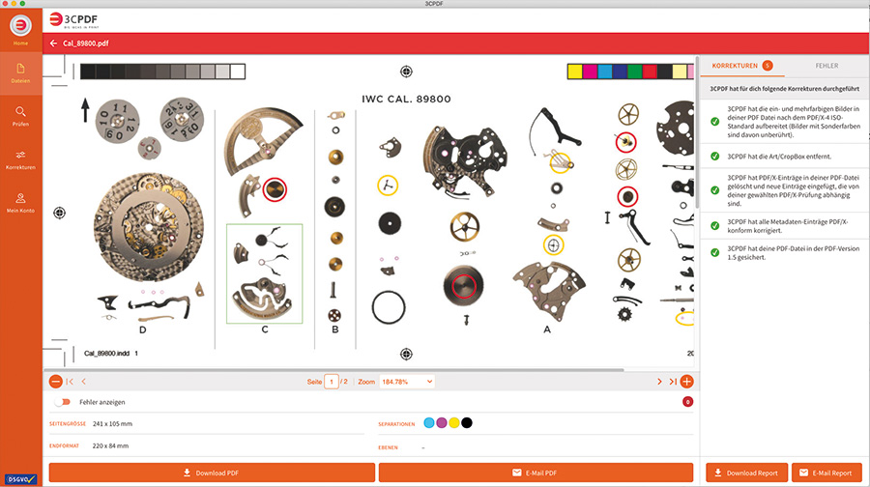Select the black separation swatch
Screen dimensions: 870x487
point(467,422)
